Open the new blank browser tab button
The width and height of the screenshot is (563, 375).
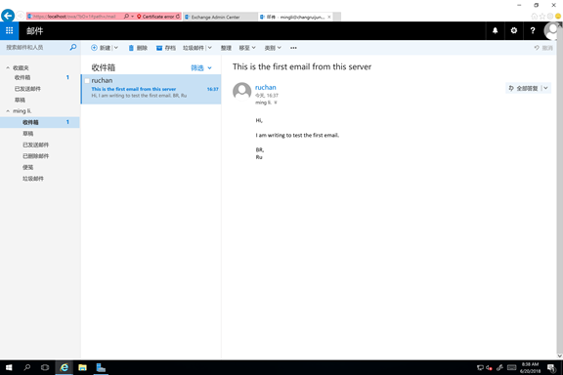point(337,17)
